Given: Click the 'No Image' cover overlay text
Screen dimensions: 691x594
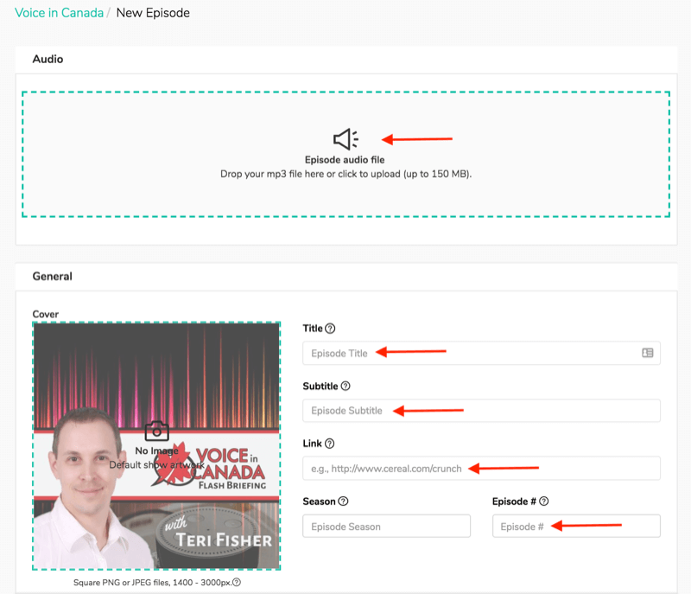Looking at the screenshot, I should [x=156, y=450].
